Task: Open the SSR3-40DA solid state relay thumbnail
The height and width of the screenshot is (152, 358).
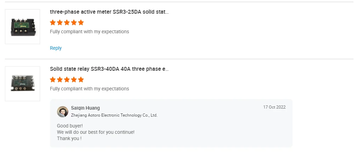Action: (23, 84)
